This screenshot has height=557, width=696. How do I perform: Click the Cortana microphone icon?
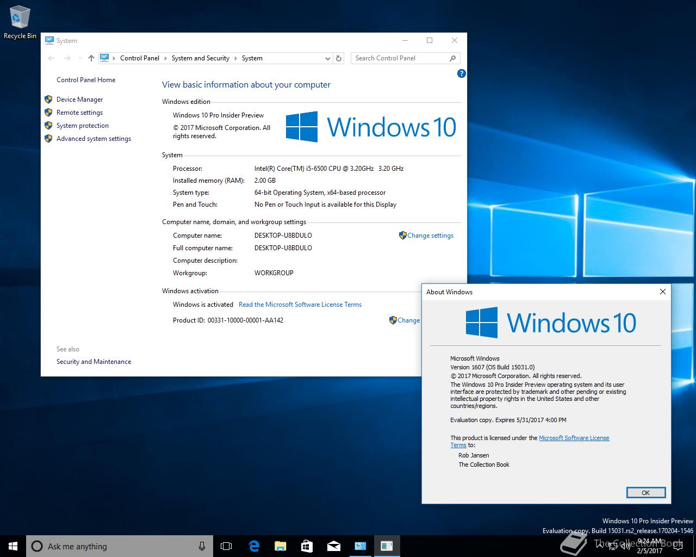[202, 546]
